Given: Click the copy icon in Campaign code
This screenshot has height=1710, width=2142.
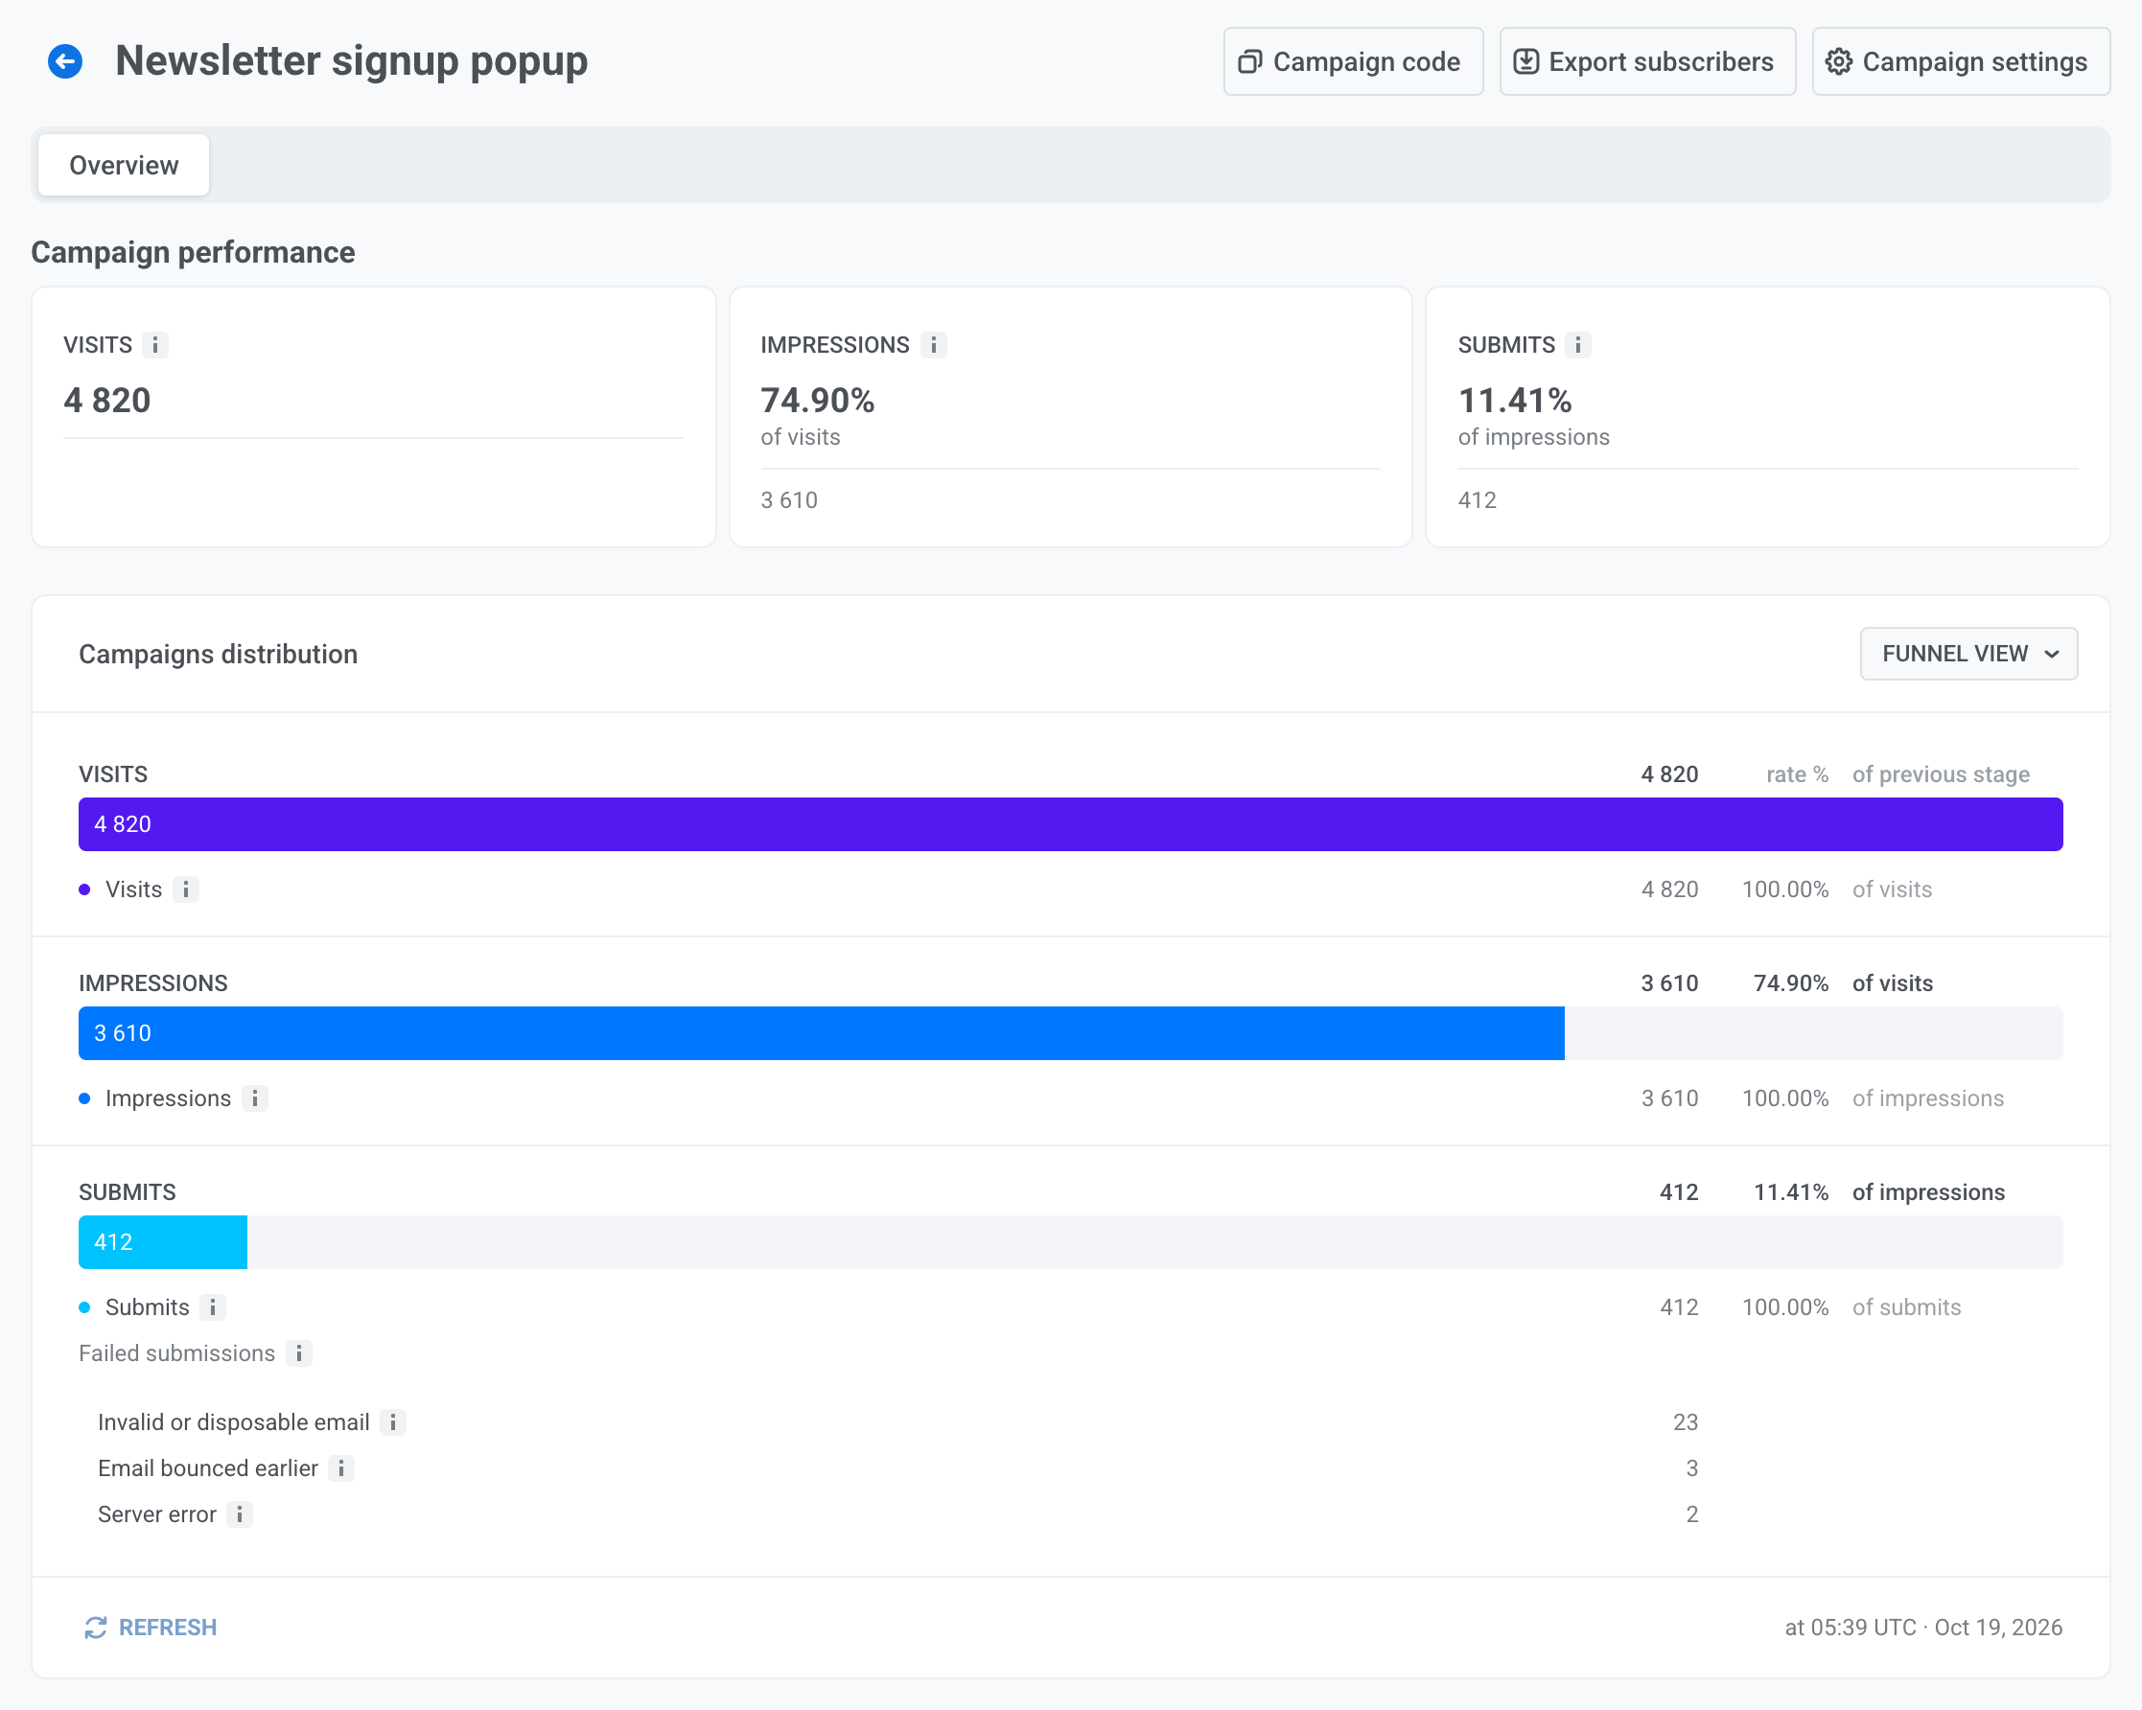Looking at the screenshot, I should (x=1250, y=61).
